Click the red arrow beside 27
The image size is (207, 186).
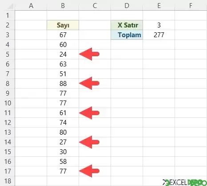click(x=89, y=142)
